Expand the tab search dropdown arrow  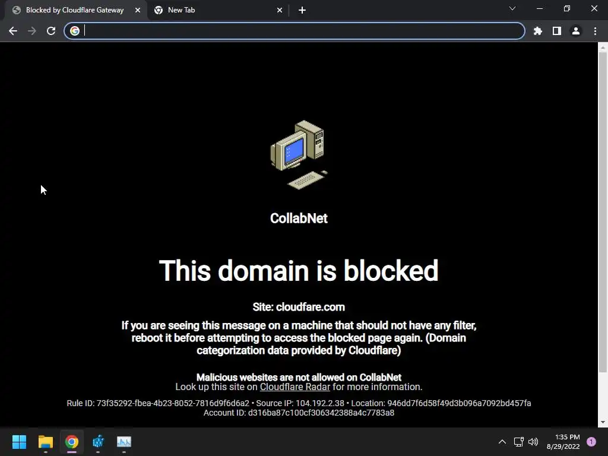point(512,8)
